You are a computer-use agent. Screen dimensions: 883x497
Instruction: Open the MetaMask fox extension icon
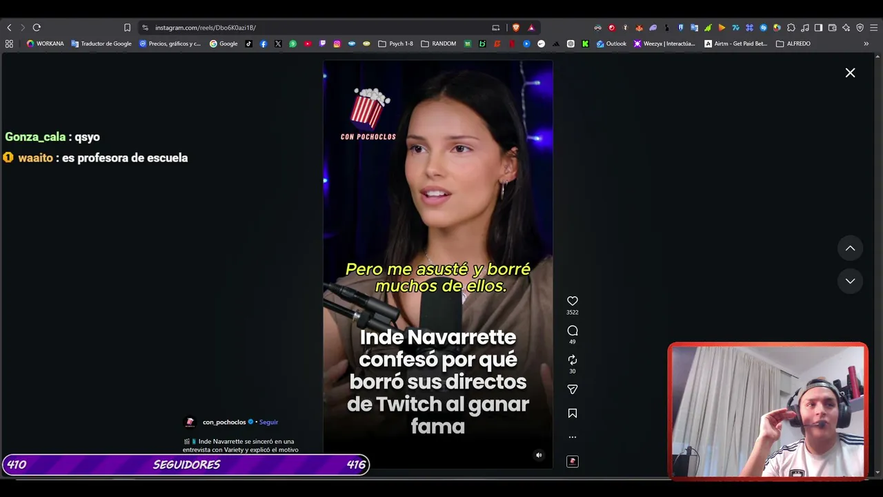tap(639, 28)
